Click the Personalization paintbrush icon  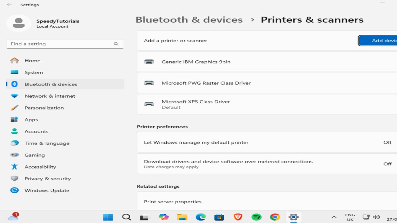15,108
